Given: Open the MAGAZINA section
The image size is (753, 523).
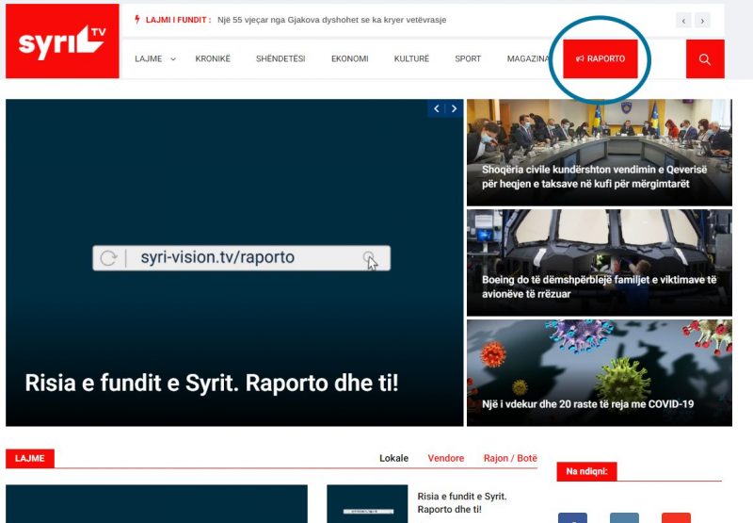Looking at the screenshot, I should (528, 58).
